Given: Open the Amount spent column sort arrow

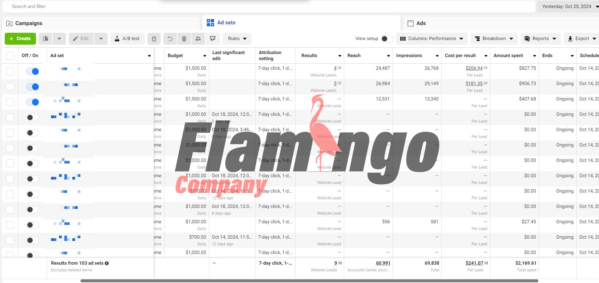Looking at the screenshot, I should pyautogui.click(x=535, y=56).
